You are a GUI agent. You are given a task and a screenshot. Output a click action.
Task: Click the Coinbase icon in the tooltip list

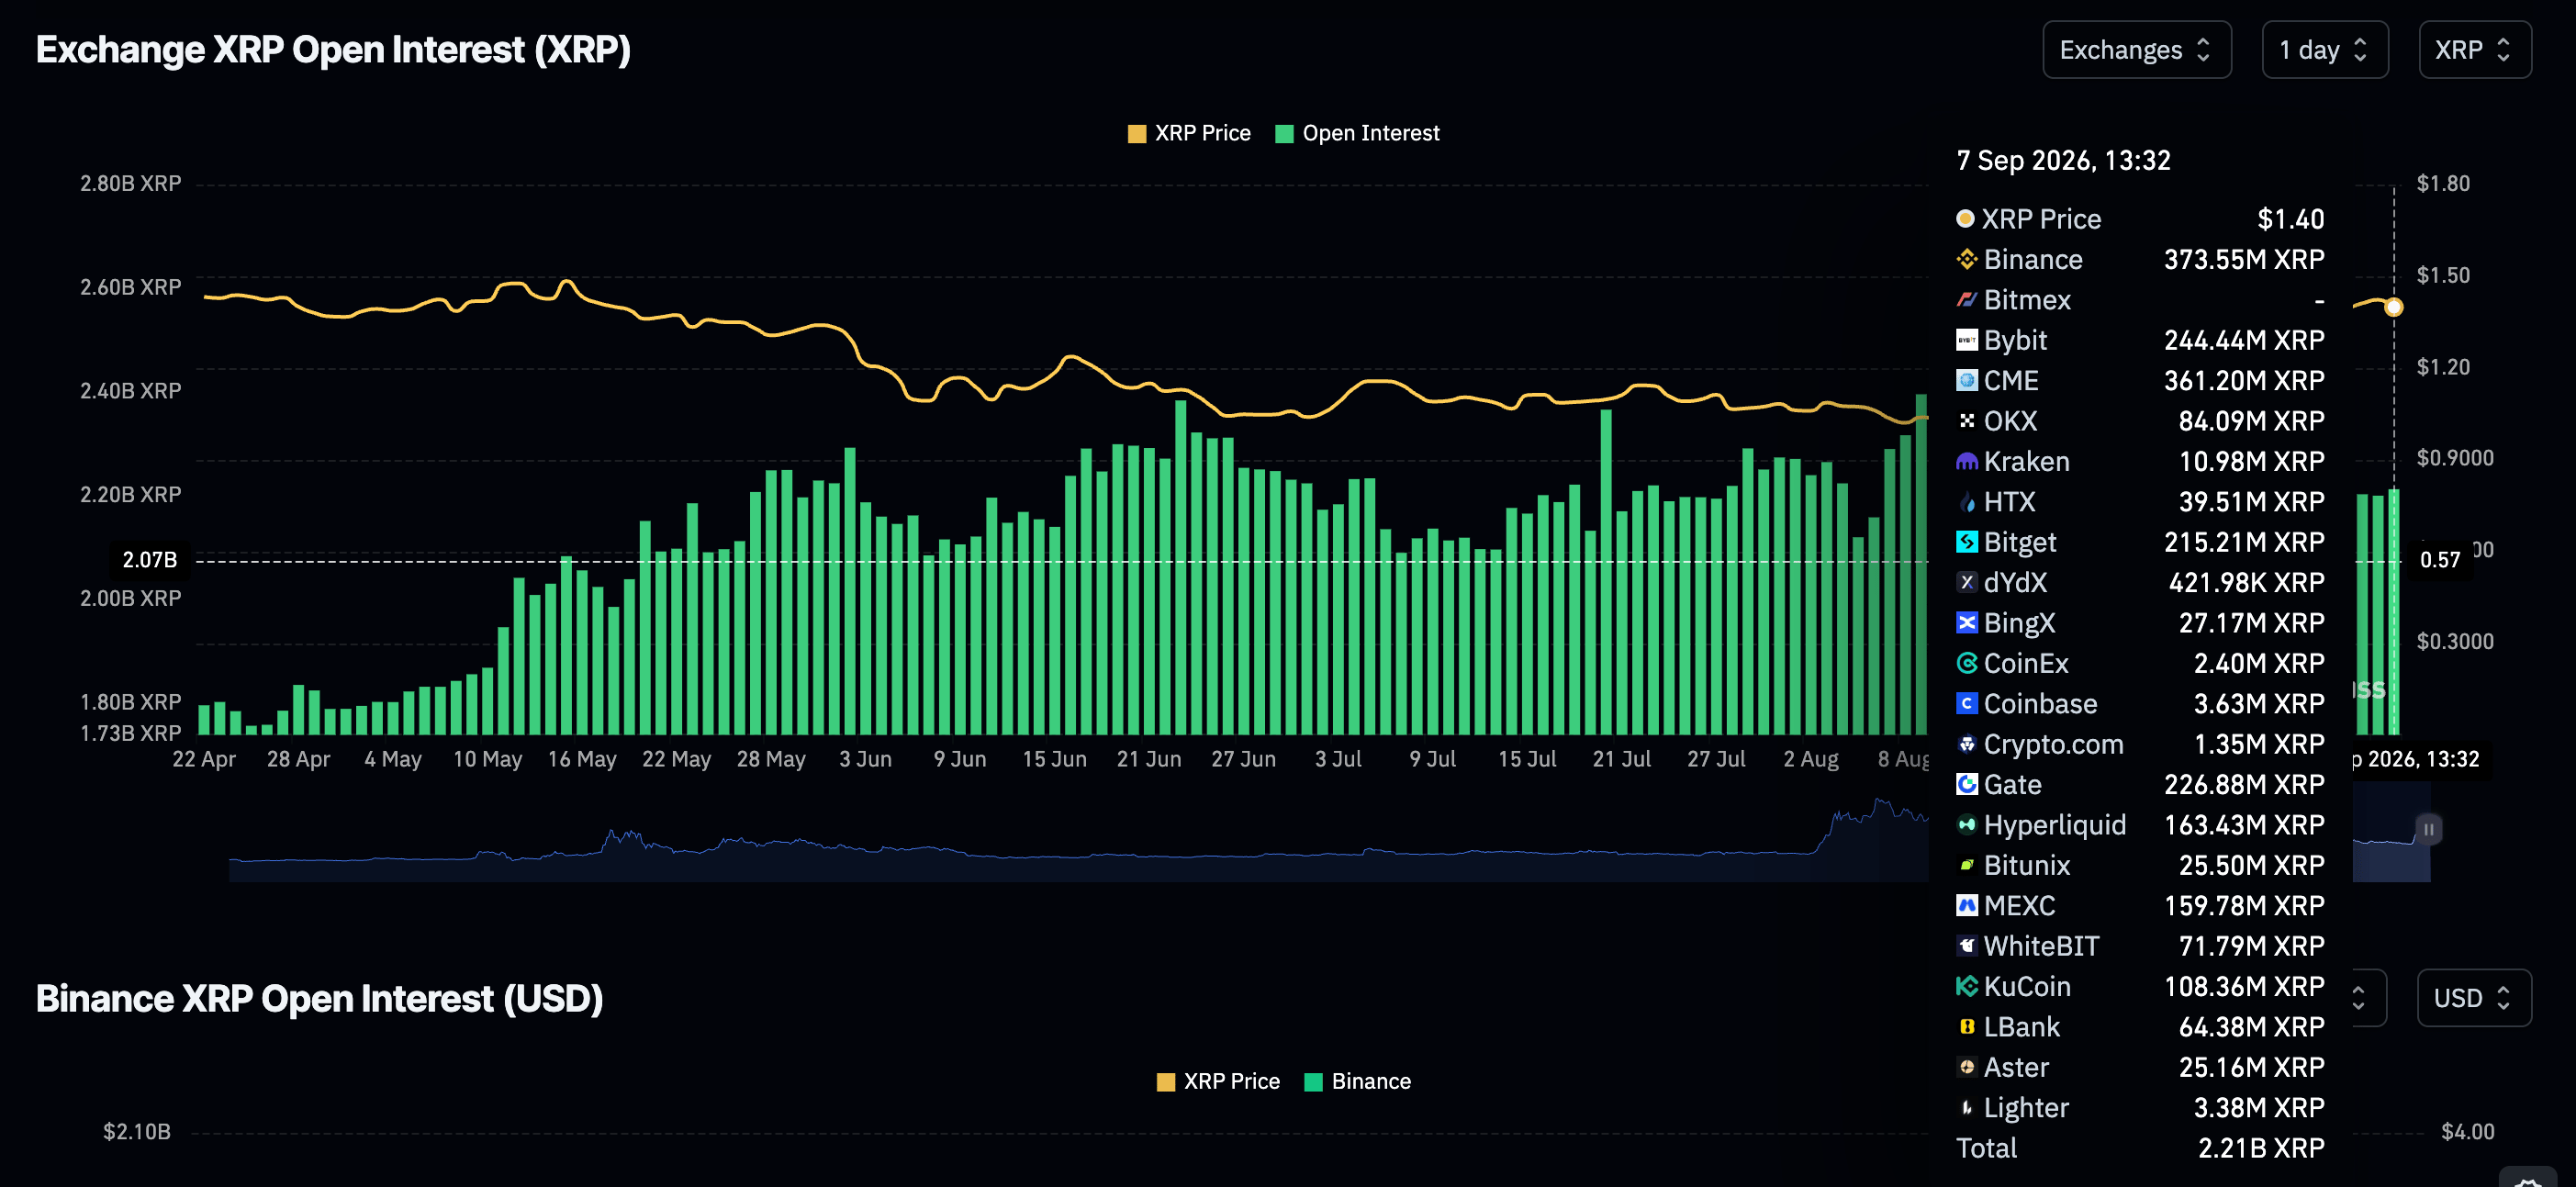pyautogui.click(x=1966, y=704)
